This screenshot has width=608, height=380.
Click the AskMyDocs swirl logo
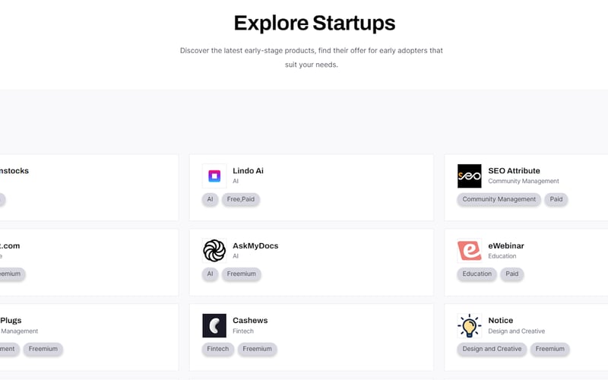point(214,251)
